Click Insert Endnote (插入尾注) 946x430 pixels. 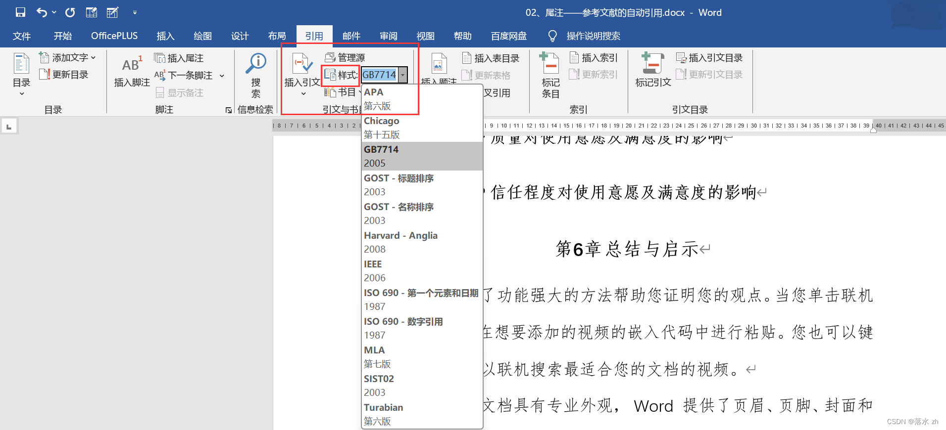179,58
